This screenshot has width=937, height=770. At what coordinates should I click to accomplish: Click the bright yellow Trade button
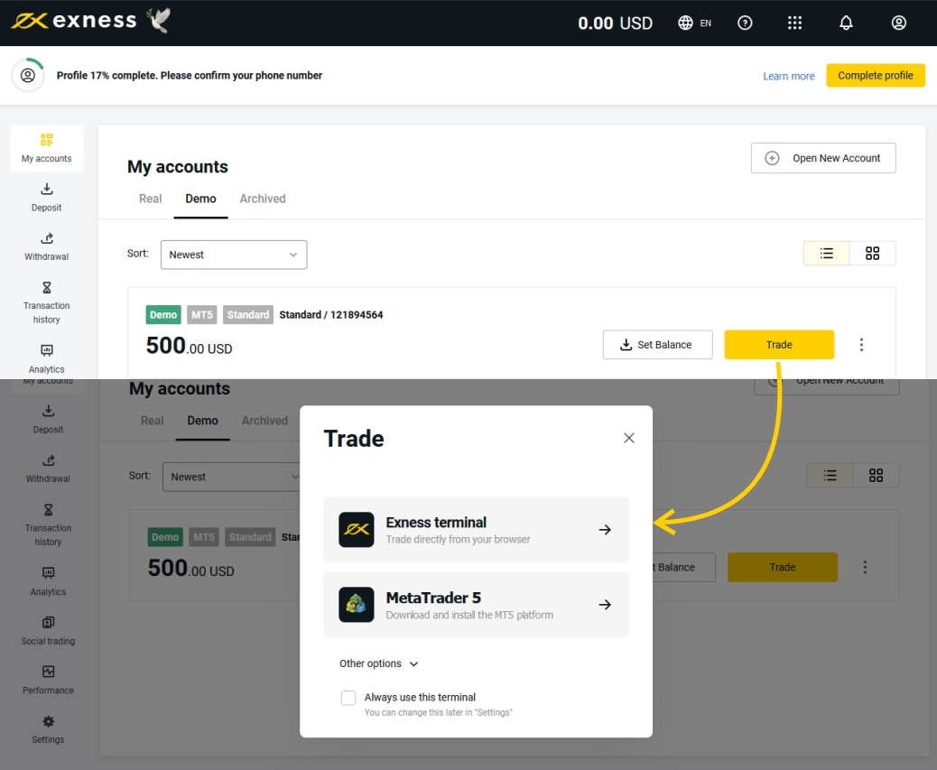click(779, 345)
